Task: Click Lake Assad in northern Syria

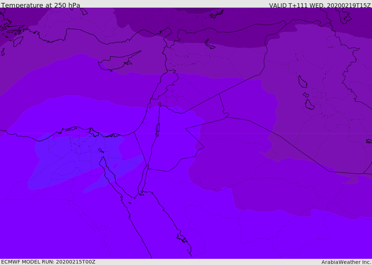Action: click(x=210, y=44)
